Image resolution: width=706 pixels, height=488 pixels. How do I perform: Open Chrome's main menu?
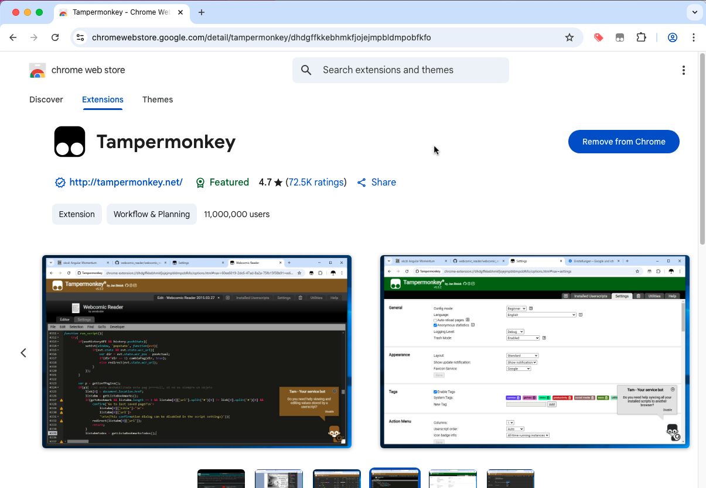693,37
